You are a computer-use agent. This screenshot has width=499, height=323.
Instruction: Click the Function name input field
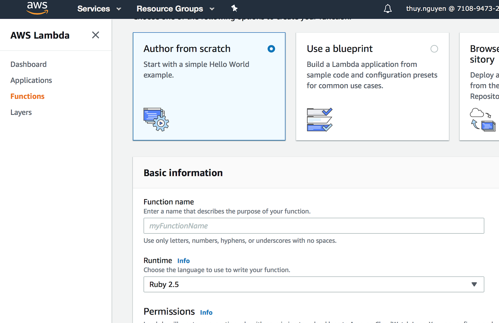point(313,226)
